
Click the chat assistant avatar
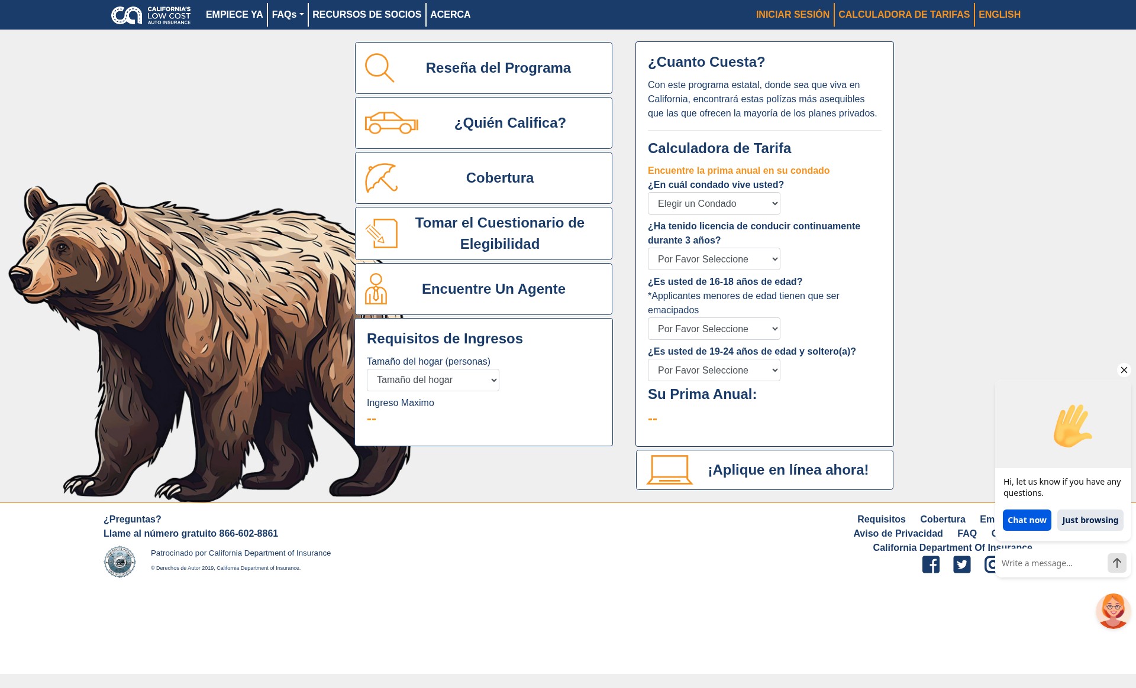(1113, 611)
